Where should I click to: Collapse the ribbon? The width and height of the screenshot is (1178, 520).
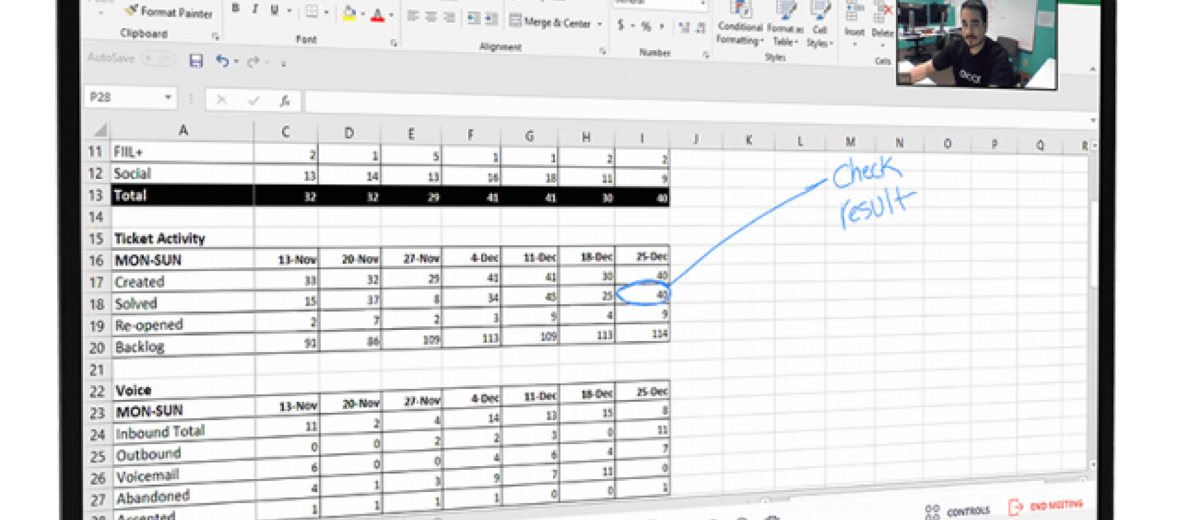[1092, 69]
